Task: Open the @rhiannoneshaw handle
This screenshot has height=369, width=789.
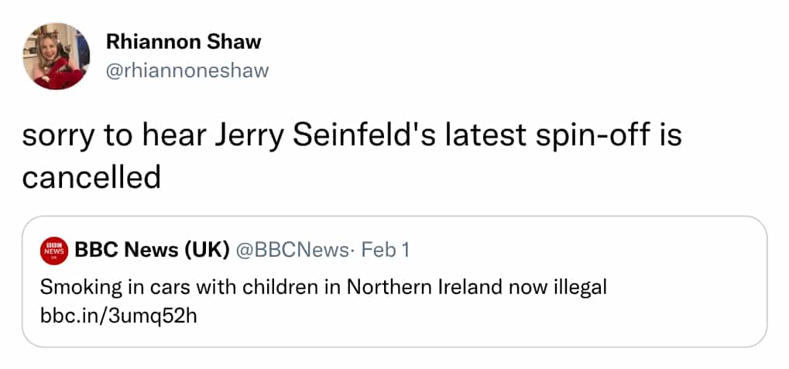Action: 187,70
